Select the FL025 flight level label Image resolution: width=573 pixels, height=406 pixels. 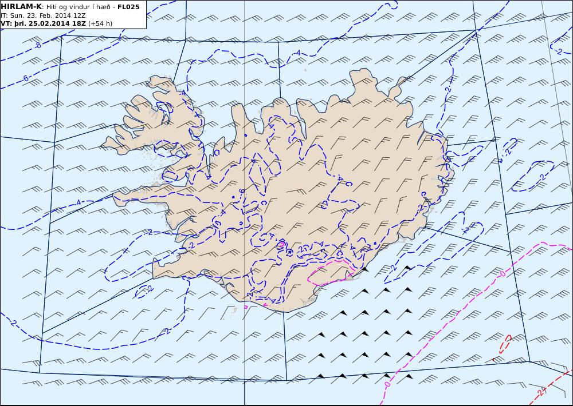pyautogui.click(x=128, y=7)
